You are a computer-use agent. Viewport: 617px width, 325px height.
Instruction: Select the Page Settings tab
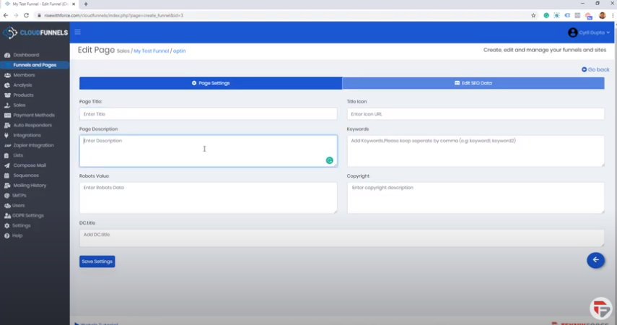pyautogui.click(x=211, y=83)
